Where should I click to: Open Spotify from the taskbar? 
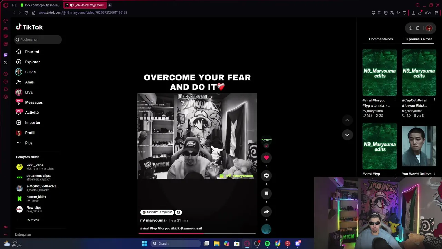(x=267, y=243)
